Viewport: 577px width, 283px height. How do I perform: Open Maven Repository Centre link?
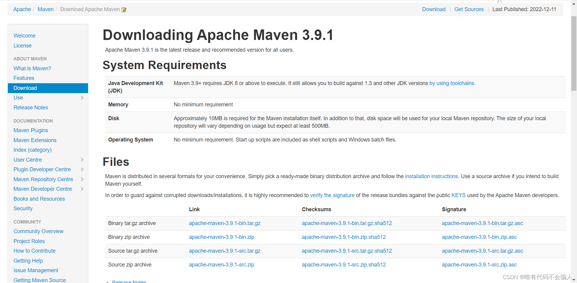click(x=43, y=179)
